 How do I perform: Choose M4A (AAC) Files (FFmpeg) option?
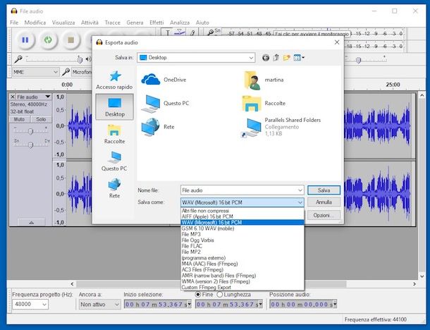point(242,264)
